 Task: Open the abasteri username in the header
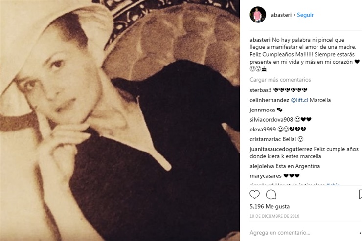click(281, 15)
